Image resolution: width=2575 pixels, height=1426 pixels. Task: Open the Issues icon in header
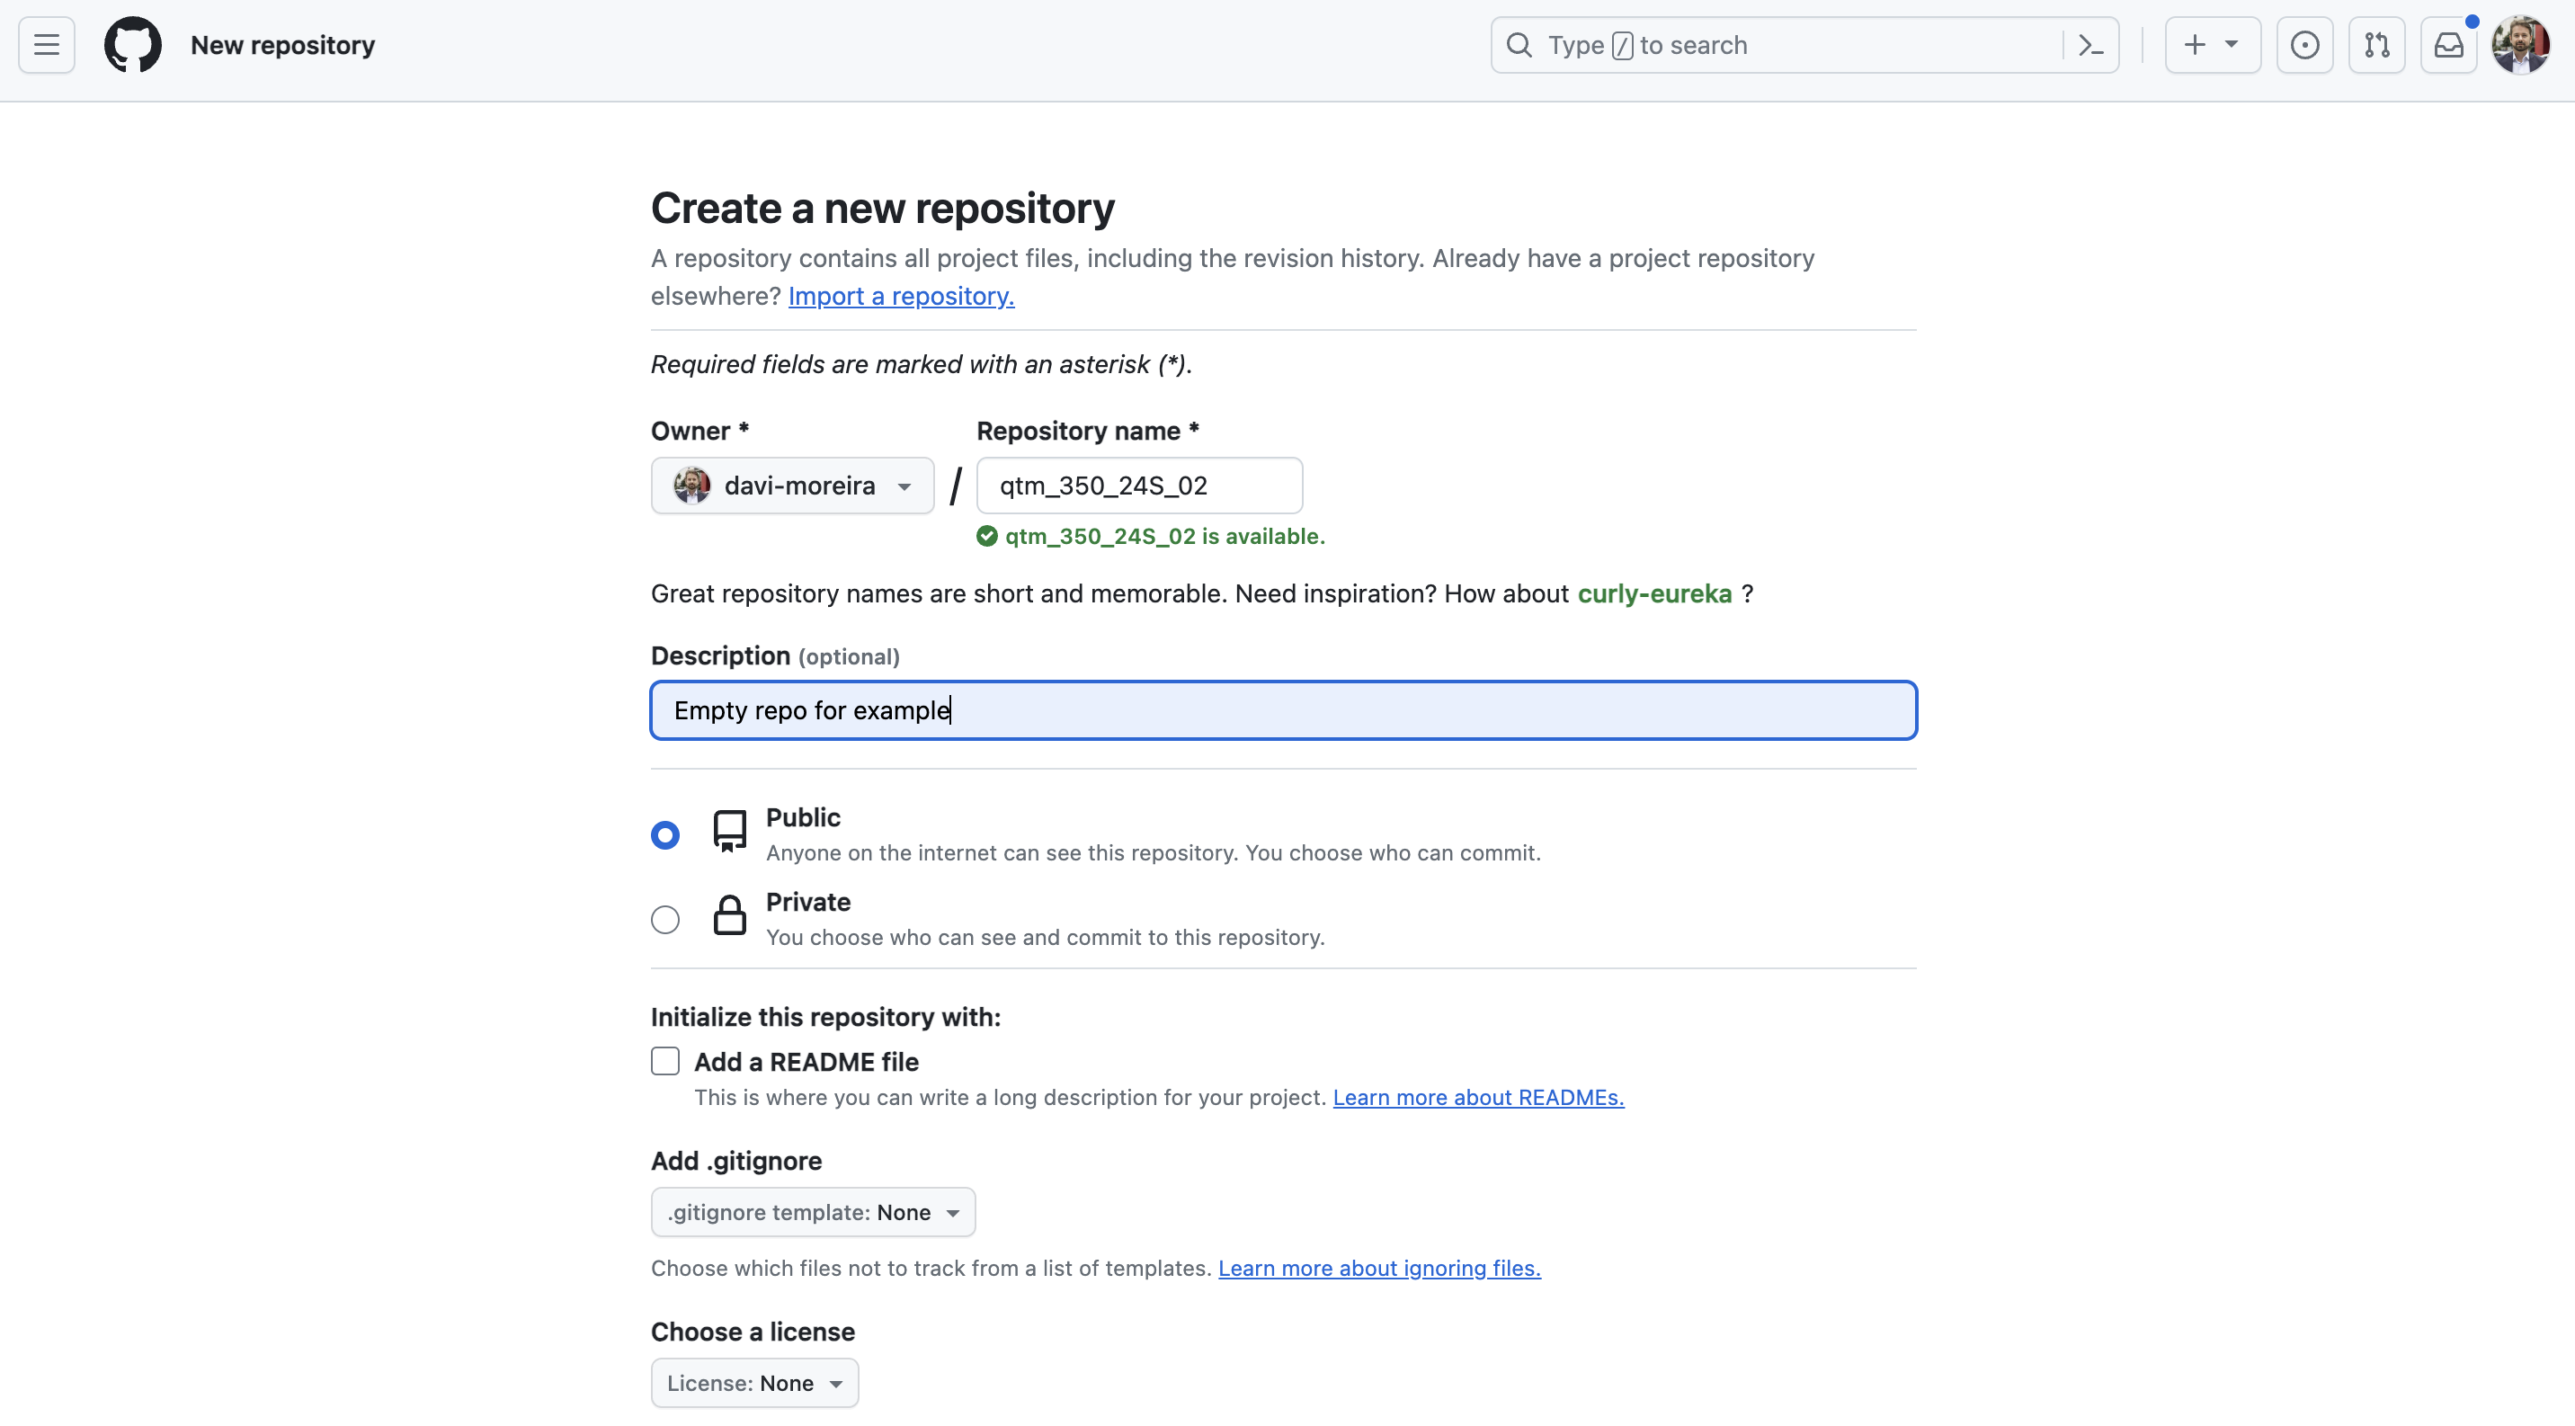[2304, 45]
